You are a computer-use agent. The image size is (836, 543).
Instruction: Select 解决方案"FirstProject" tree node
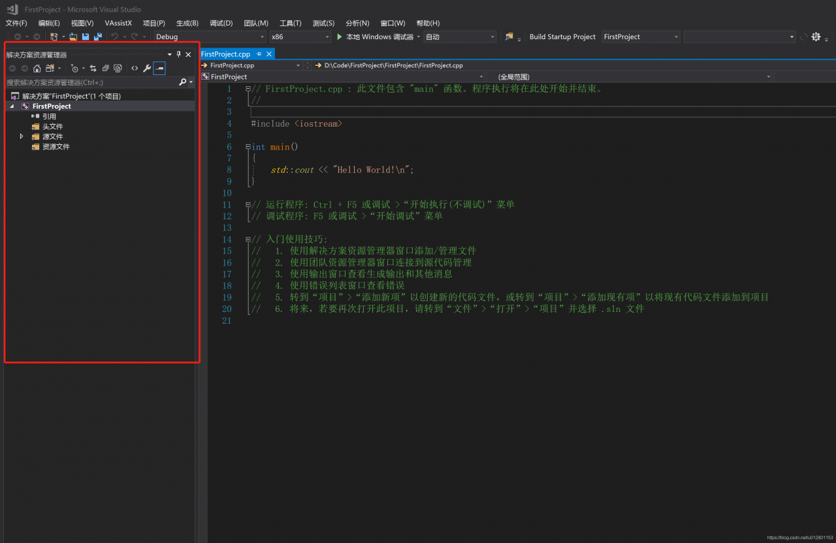(71, 96)
